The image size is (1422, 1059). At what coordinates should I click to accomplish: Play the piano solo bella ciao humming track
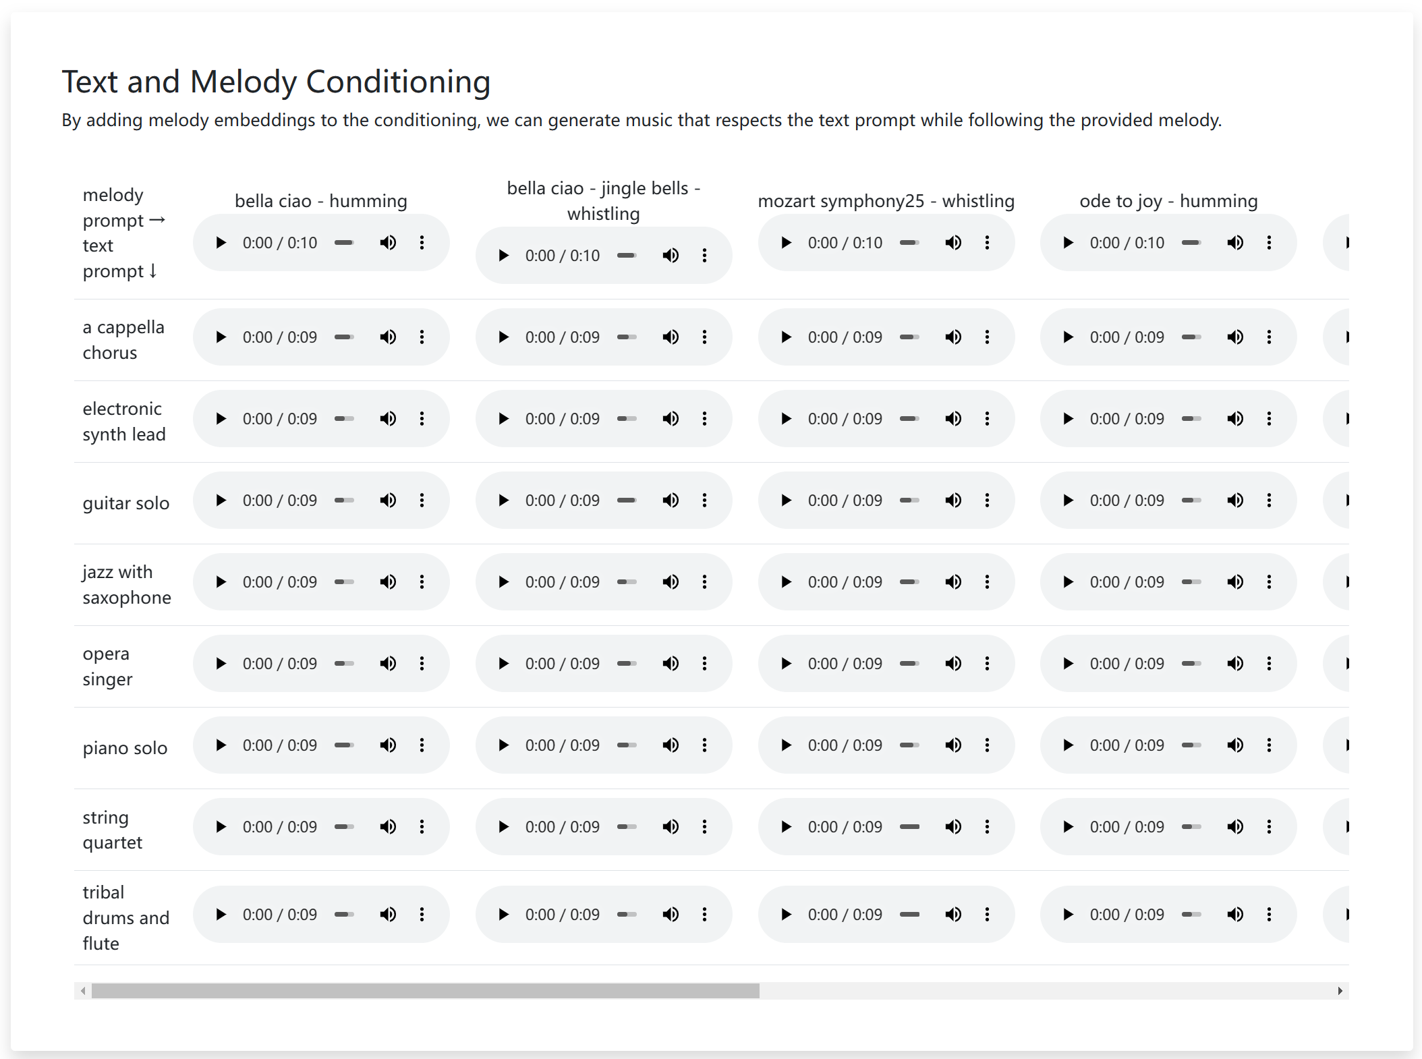point(221,745)
